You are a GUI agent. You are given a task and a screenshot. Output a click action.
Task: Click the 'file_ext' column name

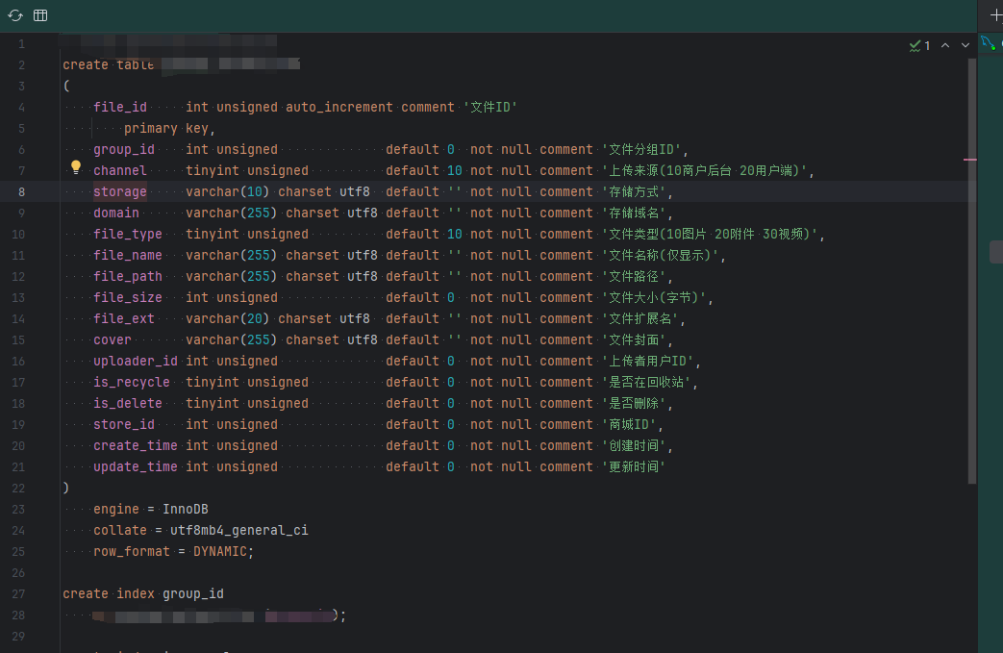(x=124, y=318)
